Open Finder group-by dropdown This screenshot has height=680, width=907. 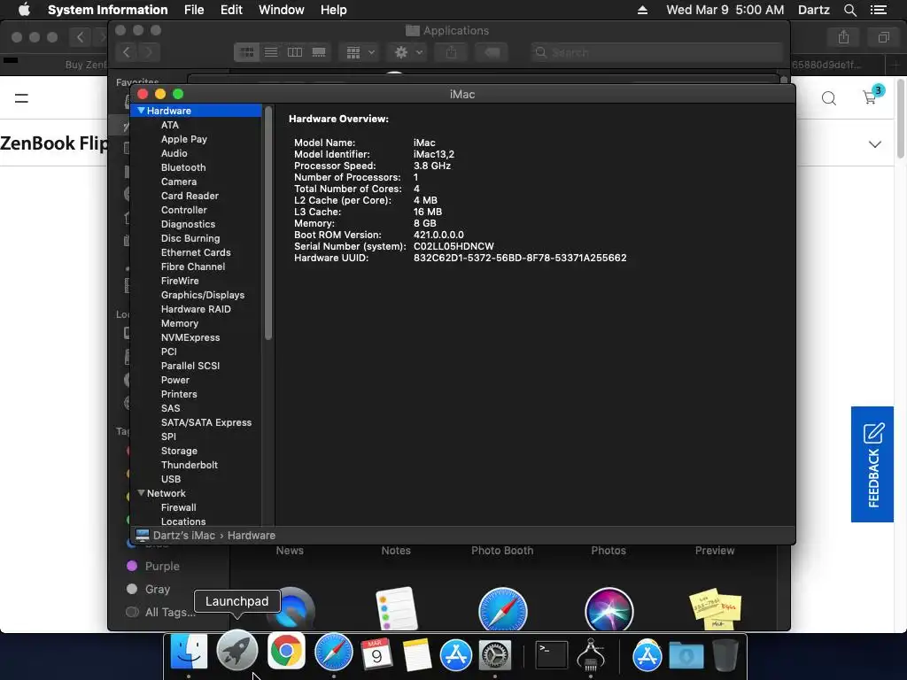(360, 52)
